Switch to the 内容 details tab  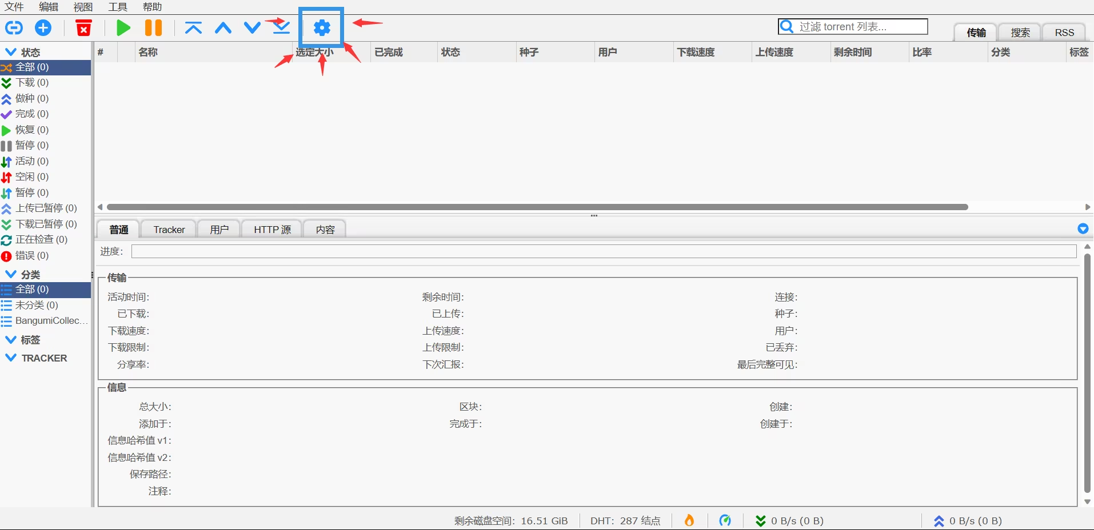[325, 230]
